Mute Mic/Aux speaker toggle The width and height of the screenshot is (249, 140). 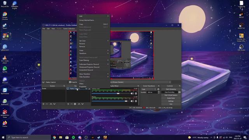coord(132,101)
